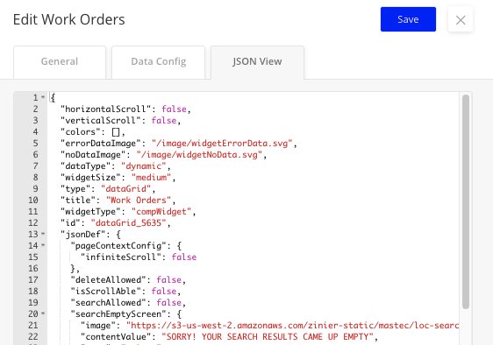493x345 pixels.
Task: Fold the pageContextConfig block on line 14
Action: coord(43,245)
